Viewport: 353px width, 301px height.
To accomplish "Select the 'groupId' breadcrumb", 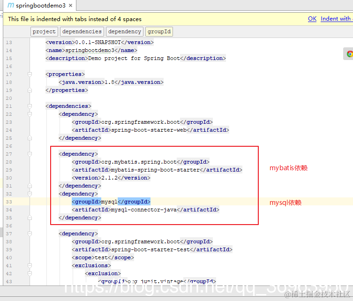I will pyautogui.click(x=159, y=31).
